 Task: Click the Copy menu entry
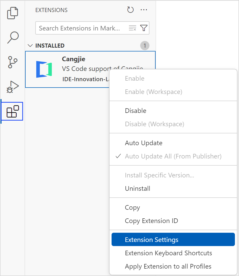point(132,207)
